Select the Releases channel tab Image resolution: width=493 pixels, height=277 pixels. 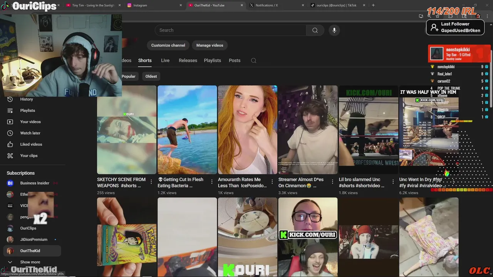coord(188,60)
